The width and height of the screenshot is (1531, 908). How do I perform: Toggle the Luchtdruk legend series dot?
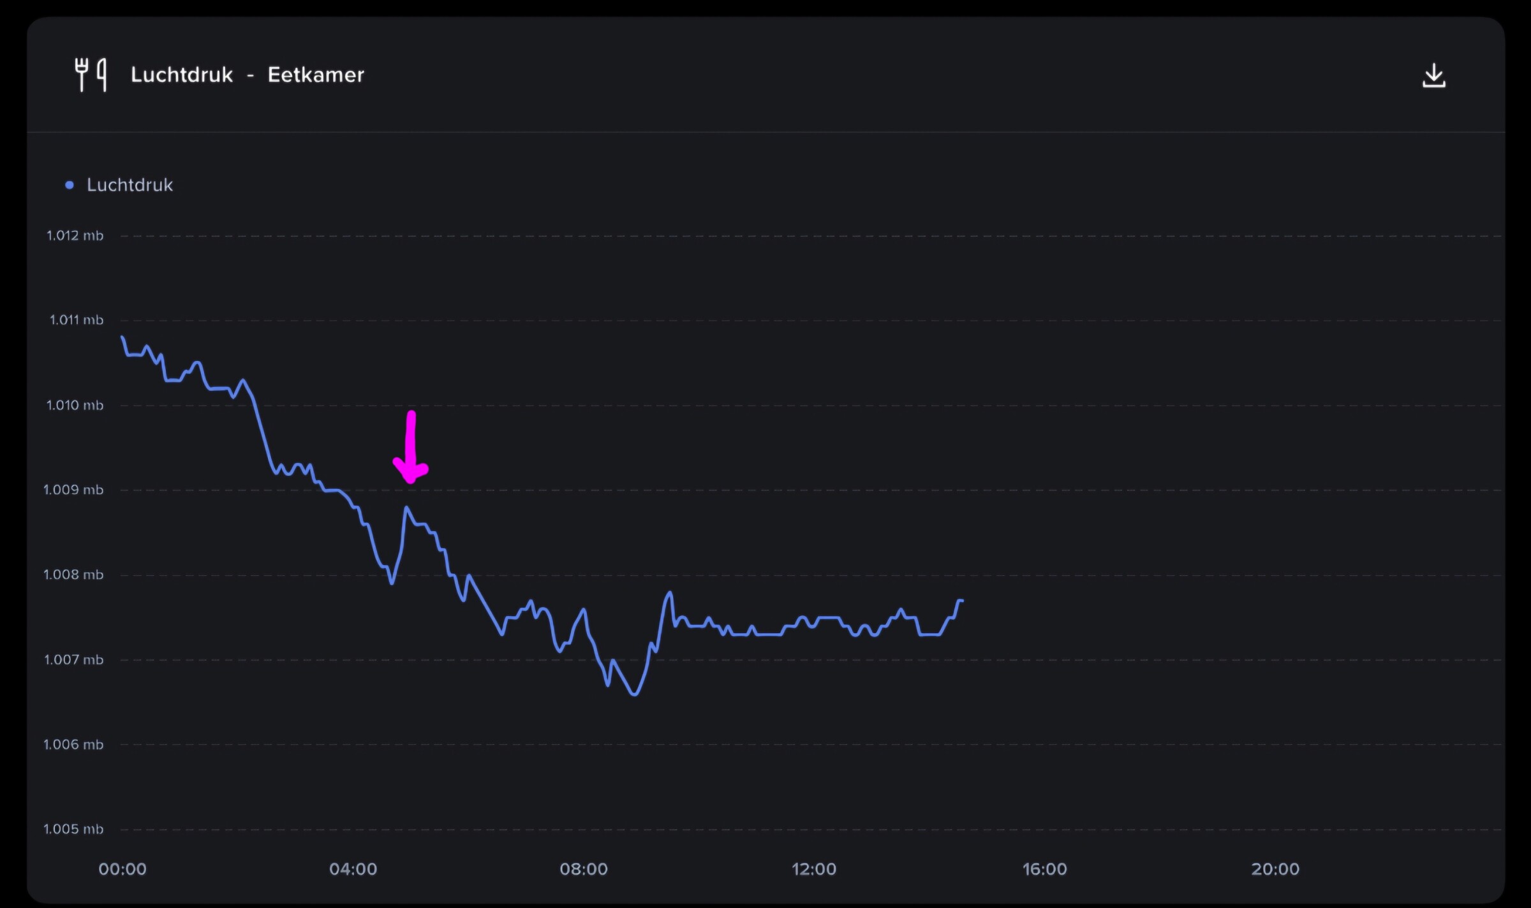pyautogui.click(x=70, y=185)
